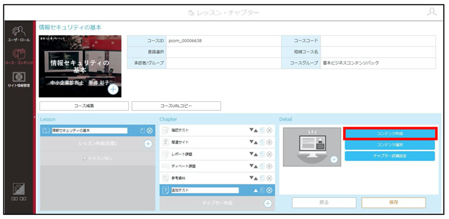
Task: Click the コースID value pcom_00006638
Action: point(185,41)
